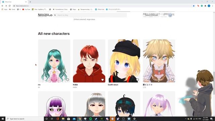215x121 pixels.
Task: Open a new browser tab
Action: pos(30,2)
